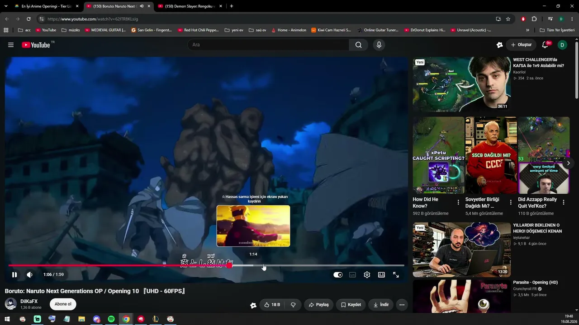Open the Online Guitar Tuner bookmark
The image size is (579, 325).
tap(378, 30)
